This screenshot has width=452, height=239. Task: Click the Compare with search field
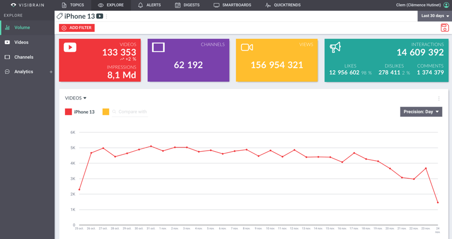point(130,112)
